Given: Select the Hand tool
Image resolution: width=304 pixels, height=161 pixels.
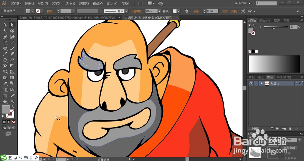Looking at the screenshot, I should coord(5,101).
